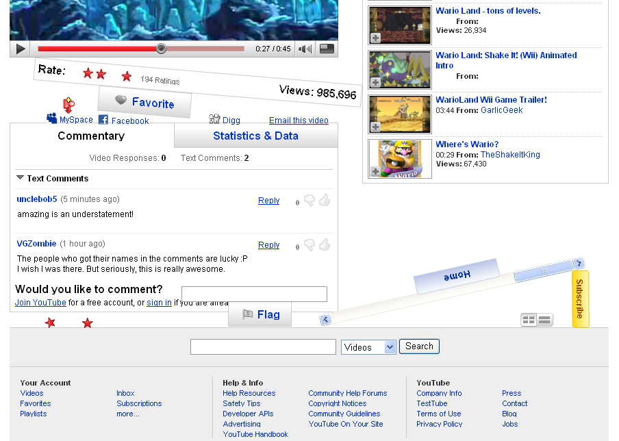
Task: Switch to the Commentary tab
Action: click(x=91, y=136)
